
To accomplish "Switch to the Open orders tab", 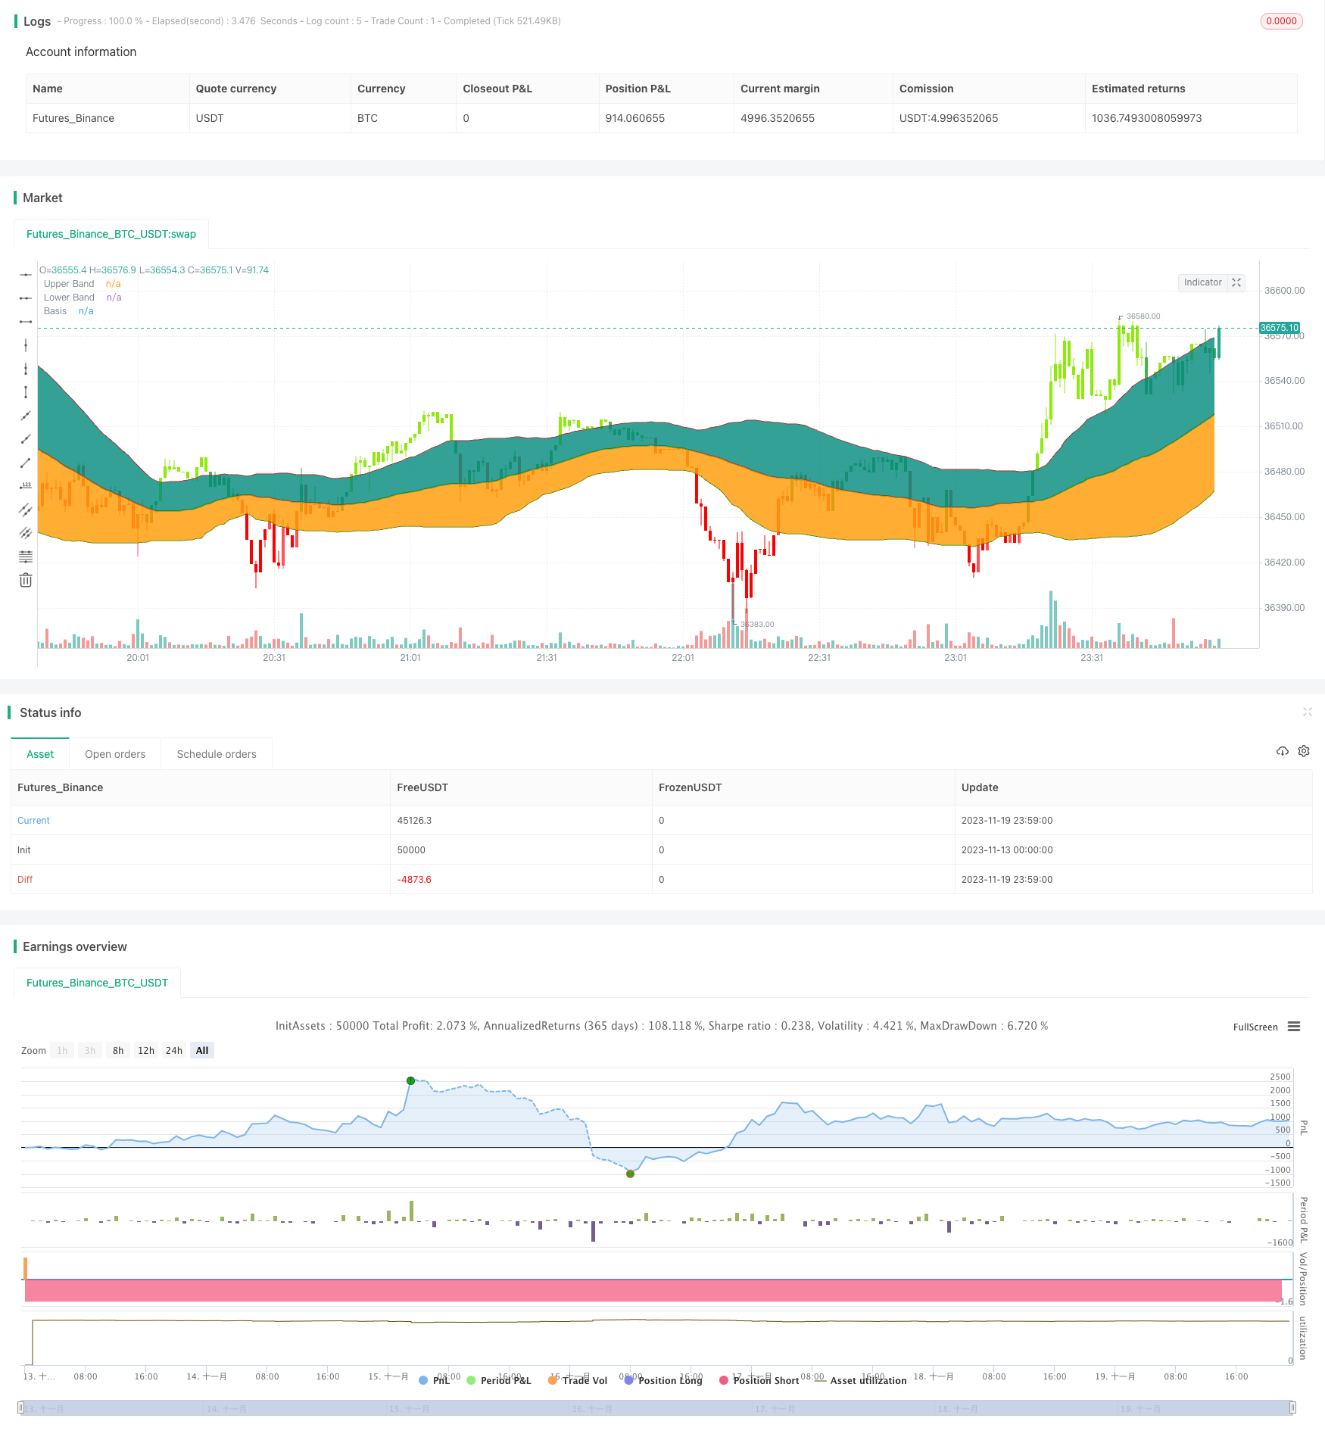I will (115, 754).
